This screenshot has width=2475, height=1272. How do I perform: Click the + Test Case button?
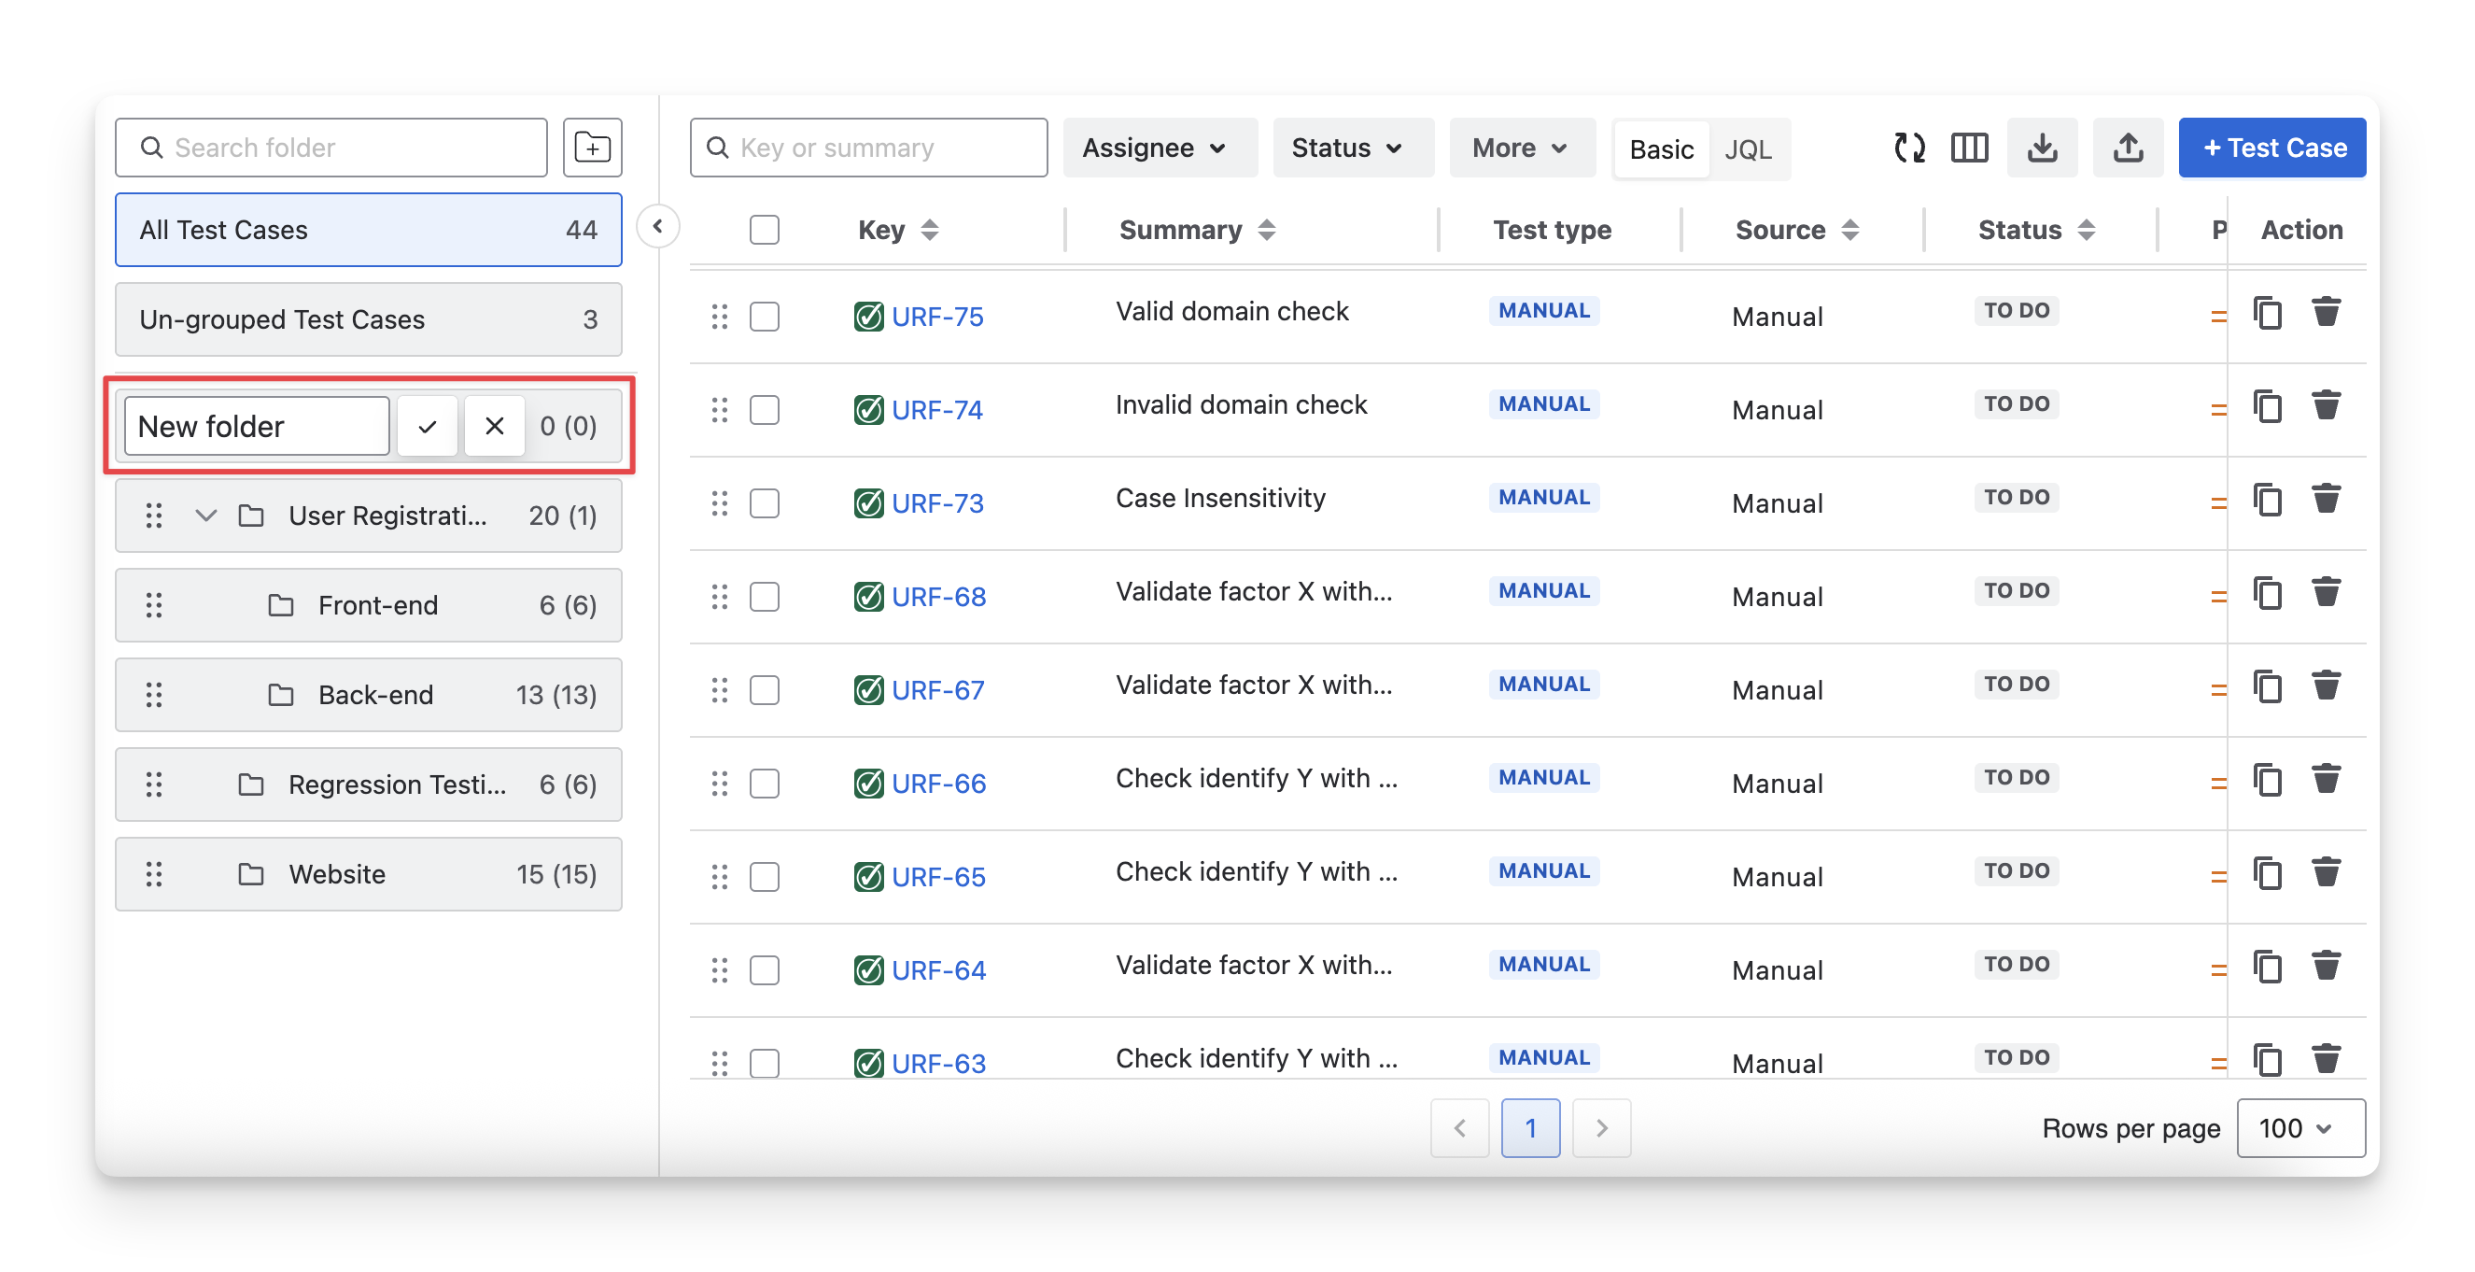click(x=2271, y=148)
